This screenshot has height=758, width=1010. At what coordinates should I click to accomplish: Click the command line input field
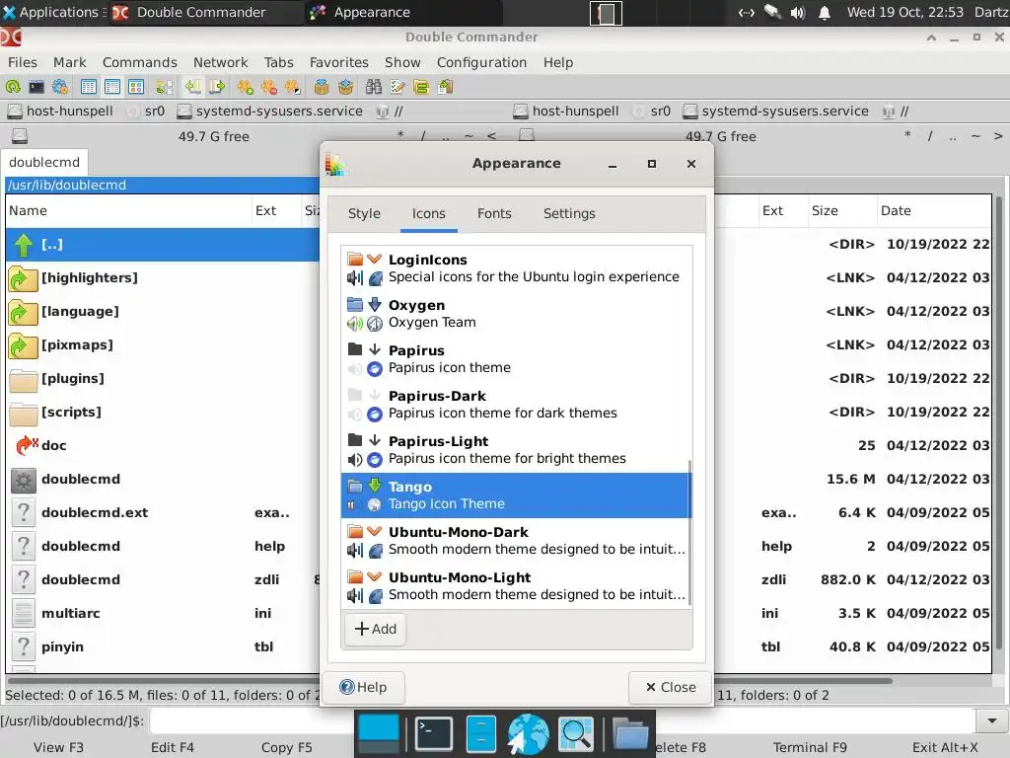(563, 721)
